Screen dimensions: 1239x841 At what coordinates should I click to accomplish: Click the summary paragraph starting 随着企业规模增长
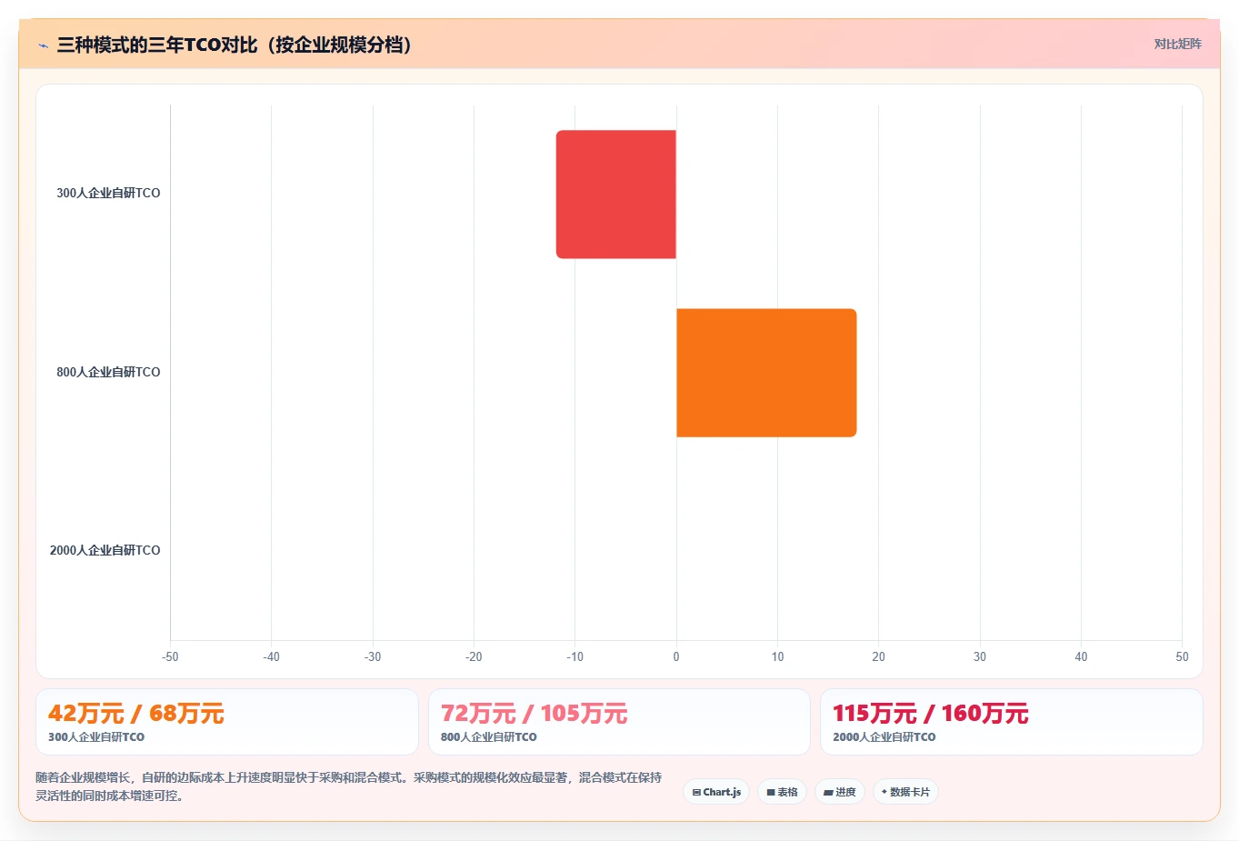349,786
